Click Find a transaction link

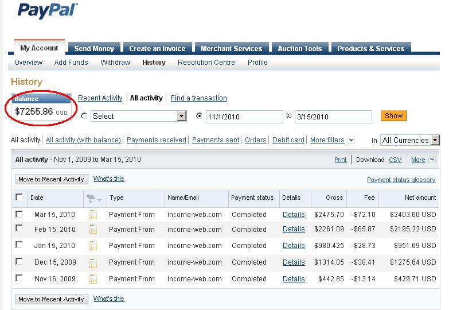point(199,98)
